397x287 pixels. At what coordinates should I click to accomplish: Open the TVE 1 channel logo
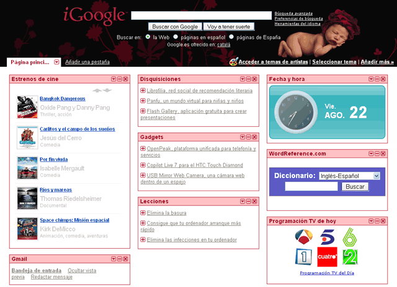pos(303,257)
